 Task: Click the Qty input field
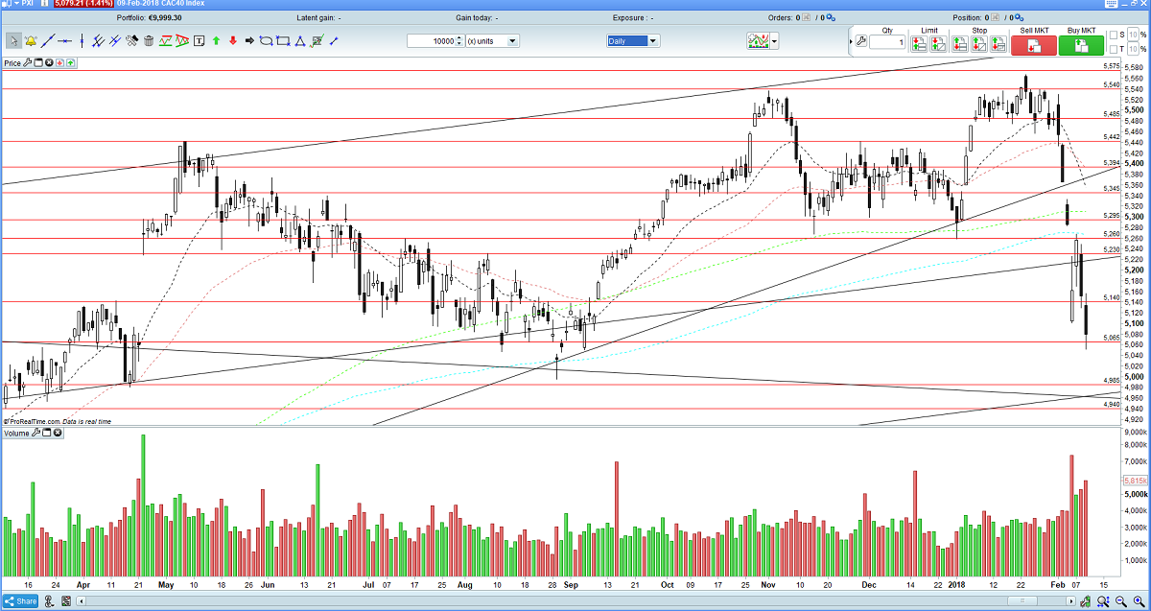[x=886, y=42]
